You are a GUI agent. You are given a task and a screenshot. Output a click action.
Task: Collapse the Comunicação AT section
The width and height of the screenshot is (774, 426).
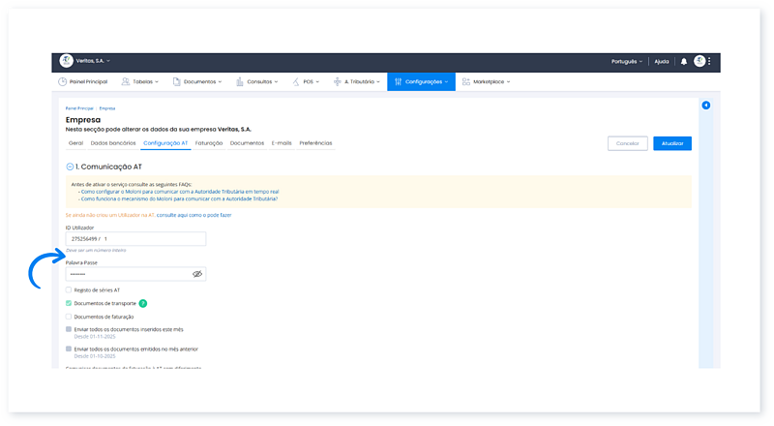70,167
